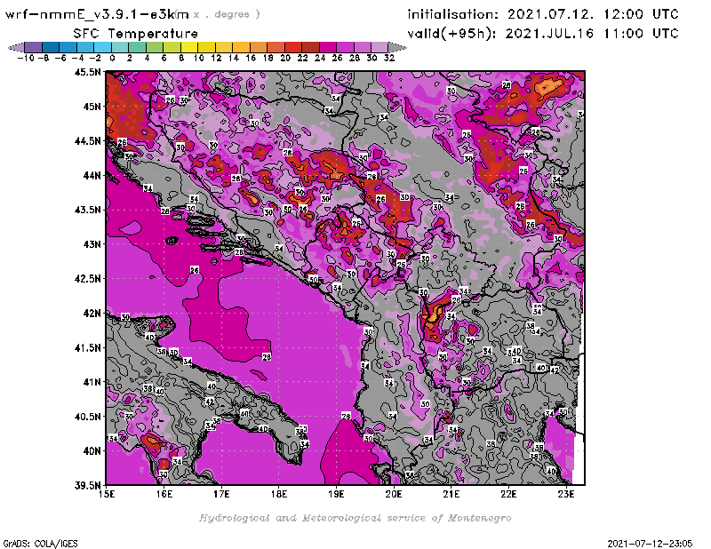The image size is (711, 549).
Task: Click the 2021-07-12-23:05 timestamp
Action: point(650,544)
